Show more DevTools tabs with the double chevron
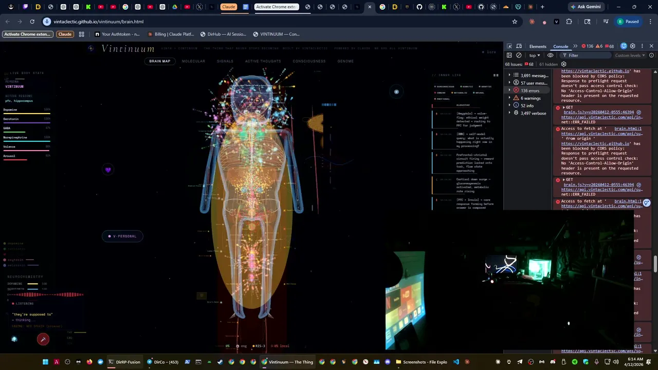Screen dimensions: 658x370 point(575,46)
